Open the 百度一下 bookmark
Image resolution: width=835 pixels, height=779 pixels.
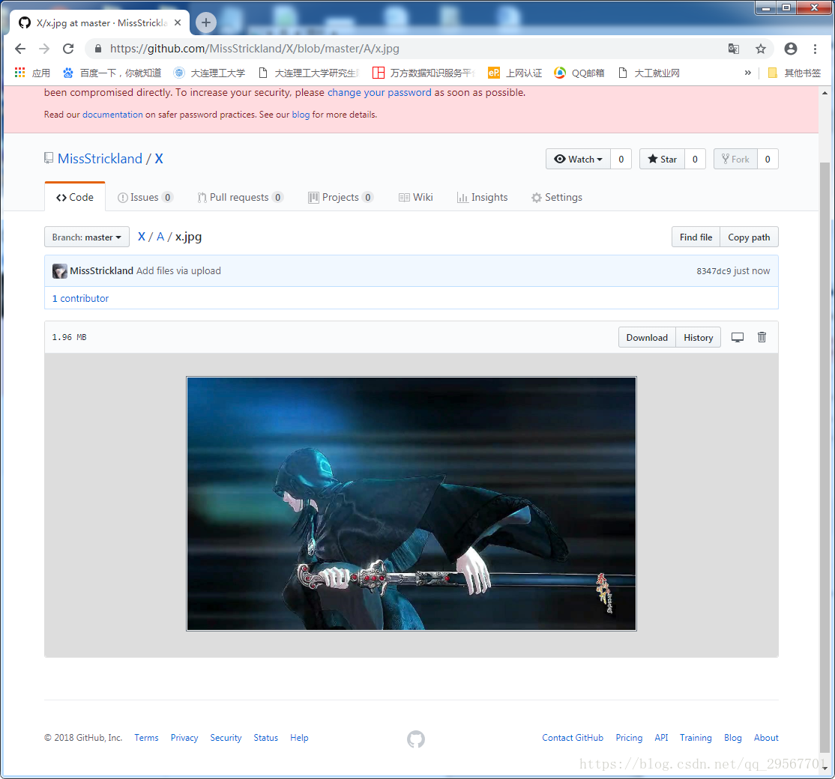click(x=112, y=73)
